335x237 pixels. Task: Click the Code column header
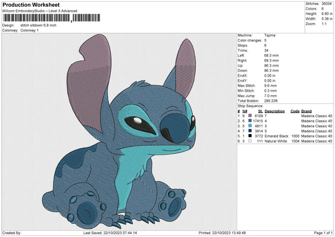coord(295,110)
